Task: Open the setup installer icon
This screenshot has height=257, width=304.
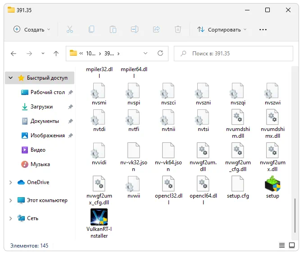Action: (272, 185)
